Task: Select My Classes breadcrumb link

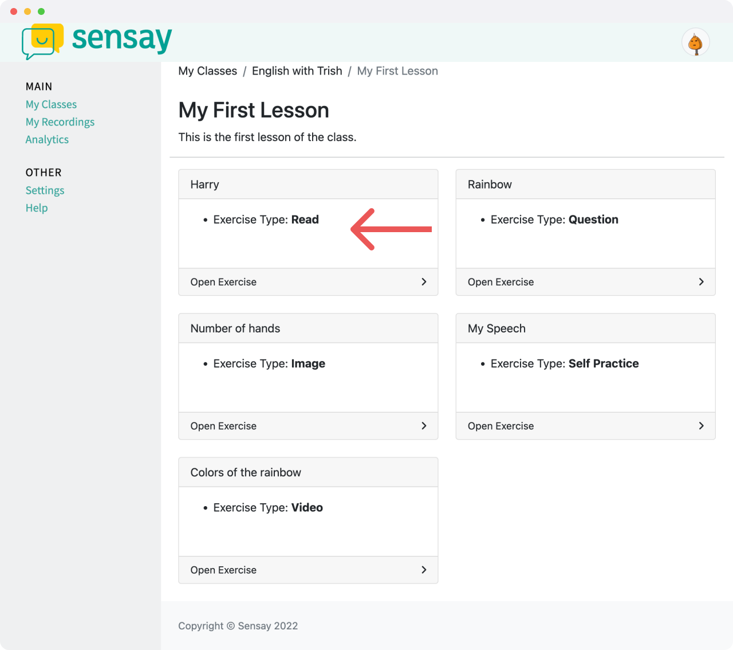Action: 207,71
